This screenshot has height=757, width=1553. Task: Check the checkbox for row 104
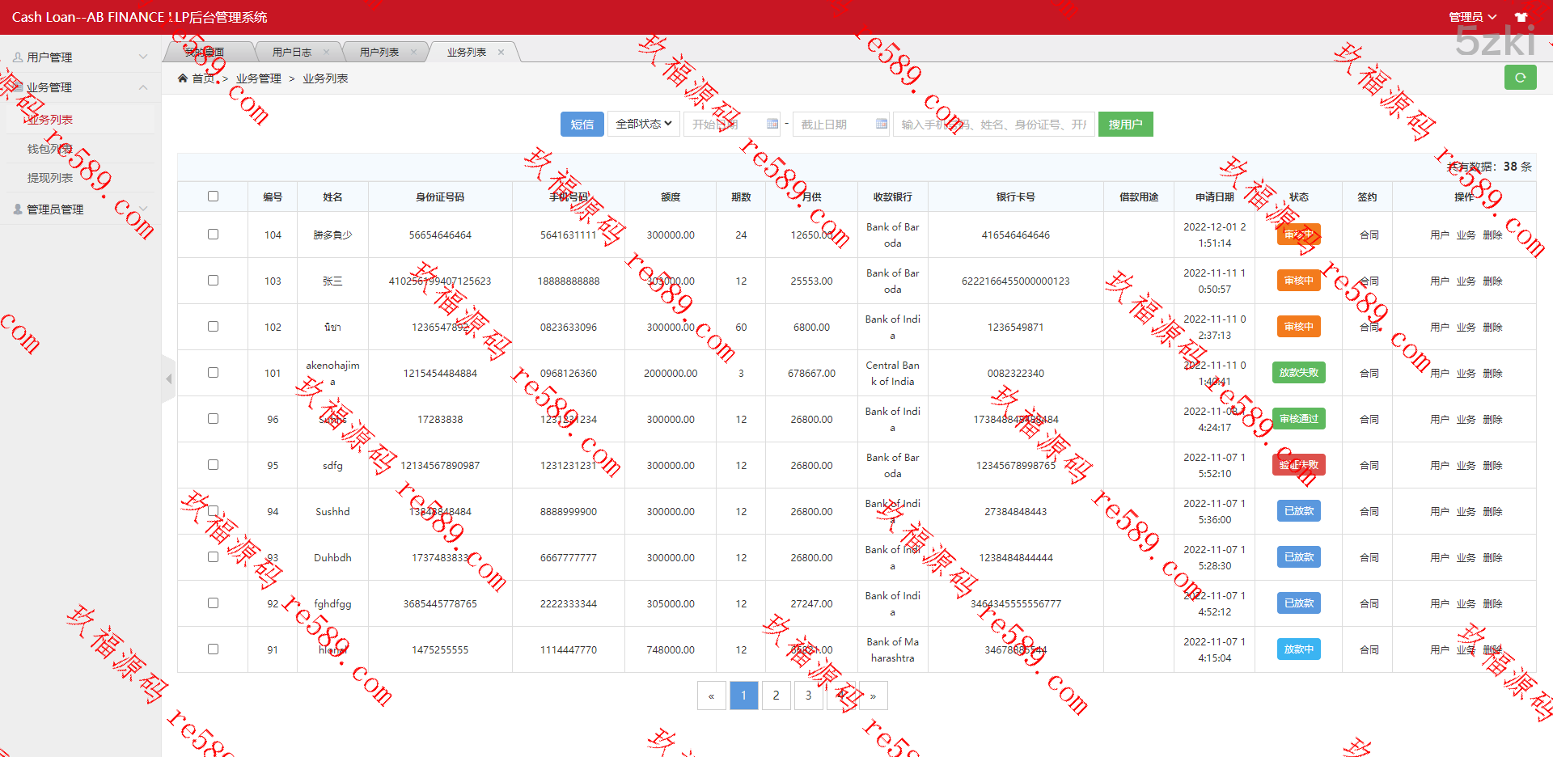pos(213,235)
